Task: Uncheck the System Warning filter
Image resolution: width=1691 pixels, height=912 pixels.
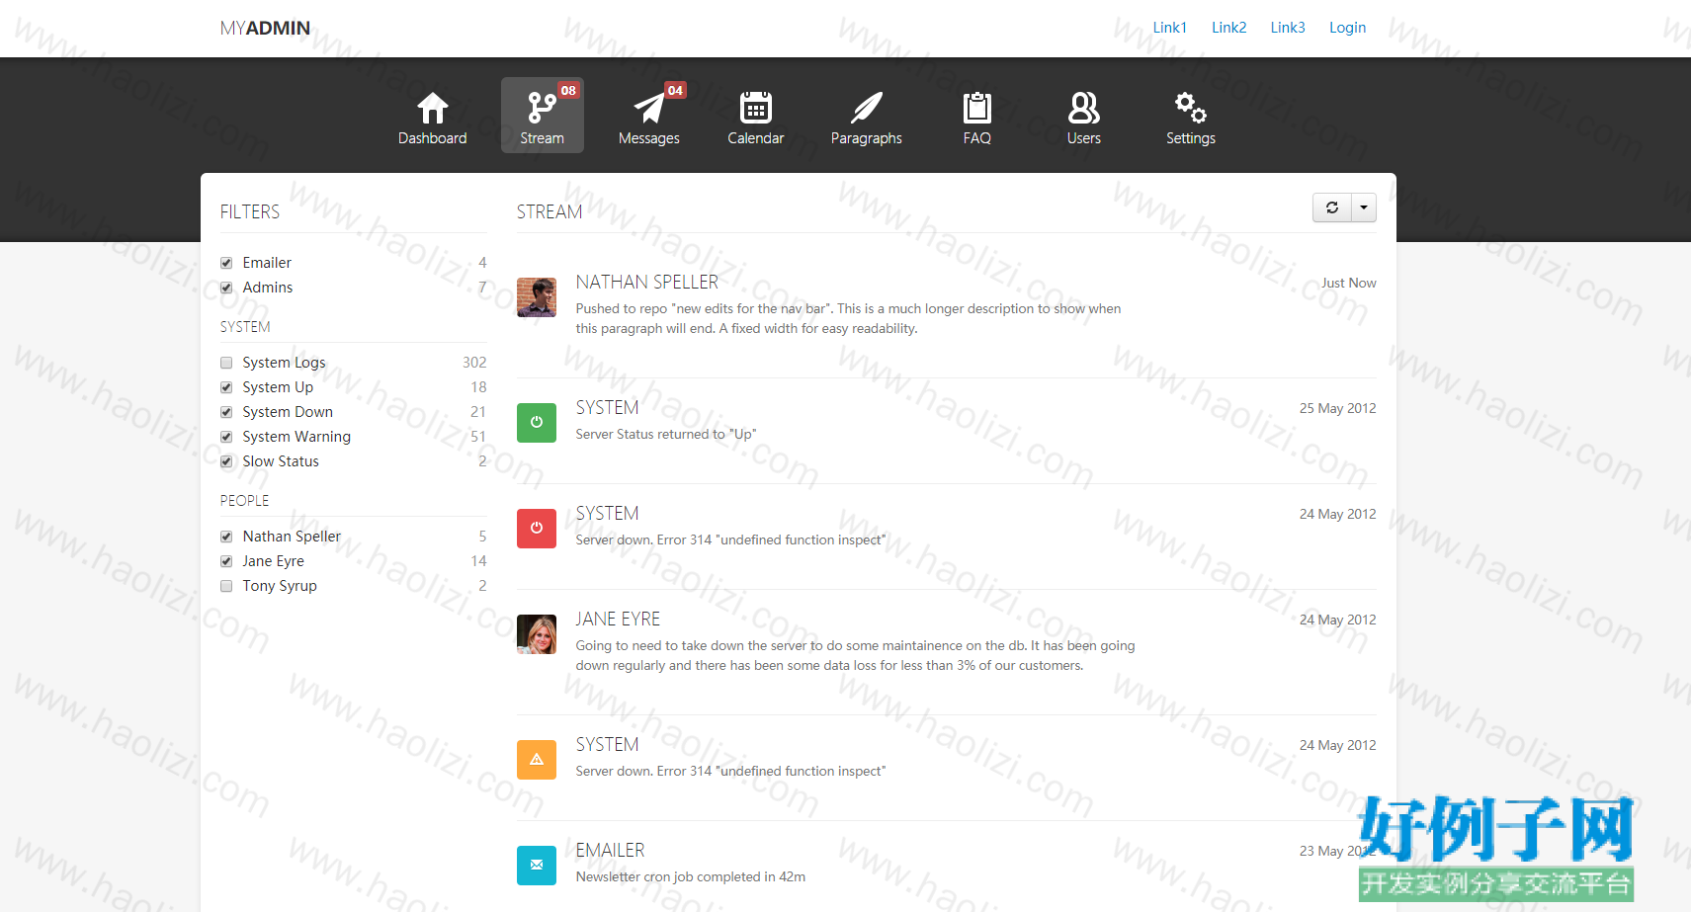Action: 226,437
